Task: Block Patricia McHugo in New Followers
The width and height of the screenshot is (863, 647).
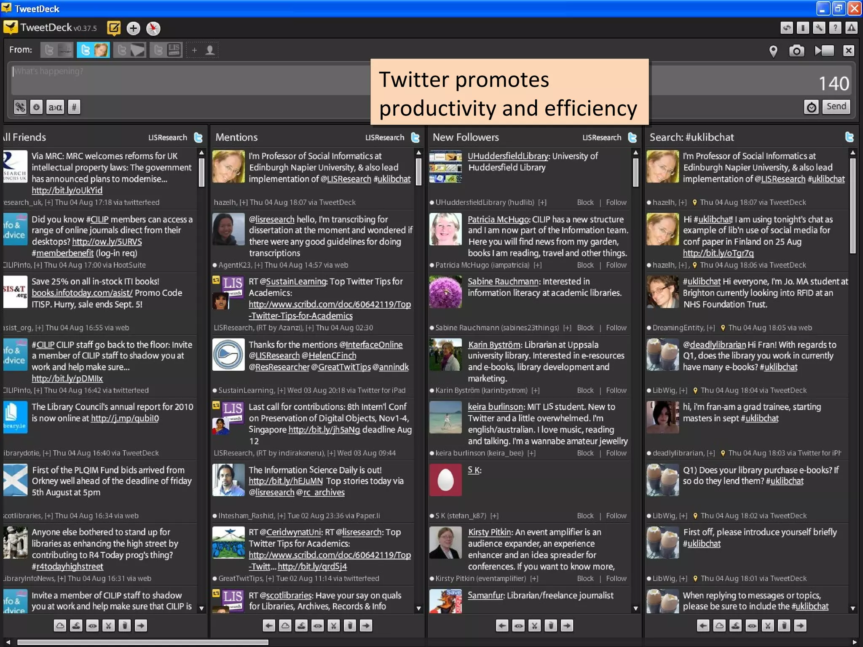Action: pos(585,265)
